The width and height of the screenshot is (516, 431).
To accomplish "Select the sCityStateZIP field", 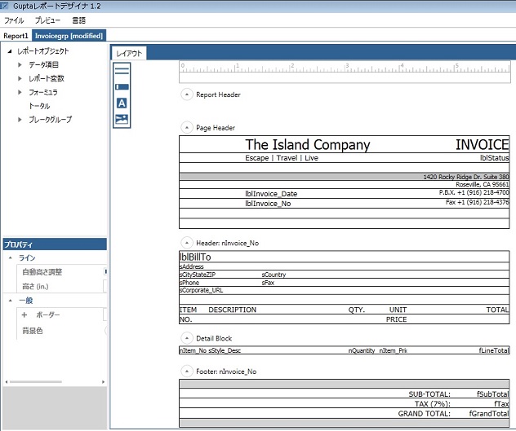I will click(x=198, y=275).
